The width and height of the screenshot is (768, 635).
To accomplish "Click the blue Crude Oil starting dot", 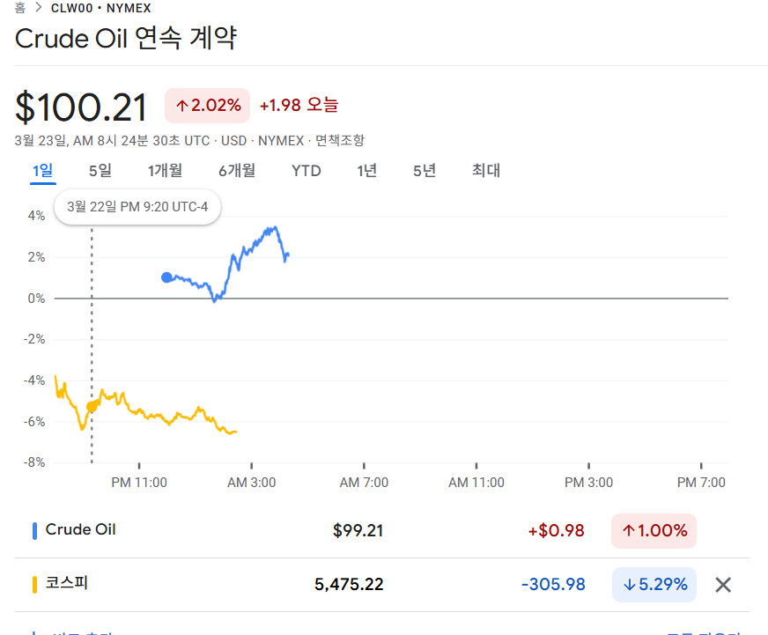I will click(x=166, y=277).
